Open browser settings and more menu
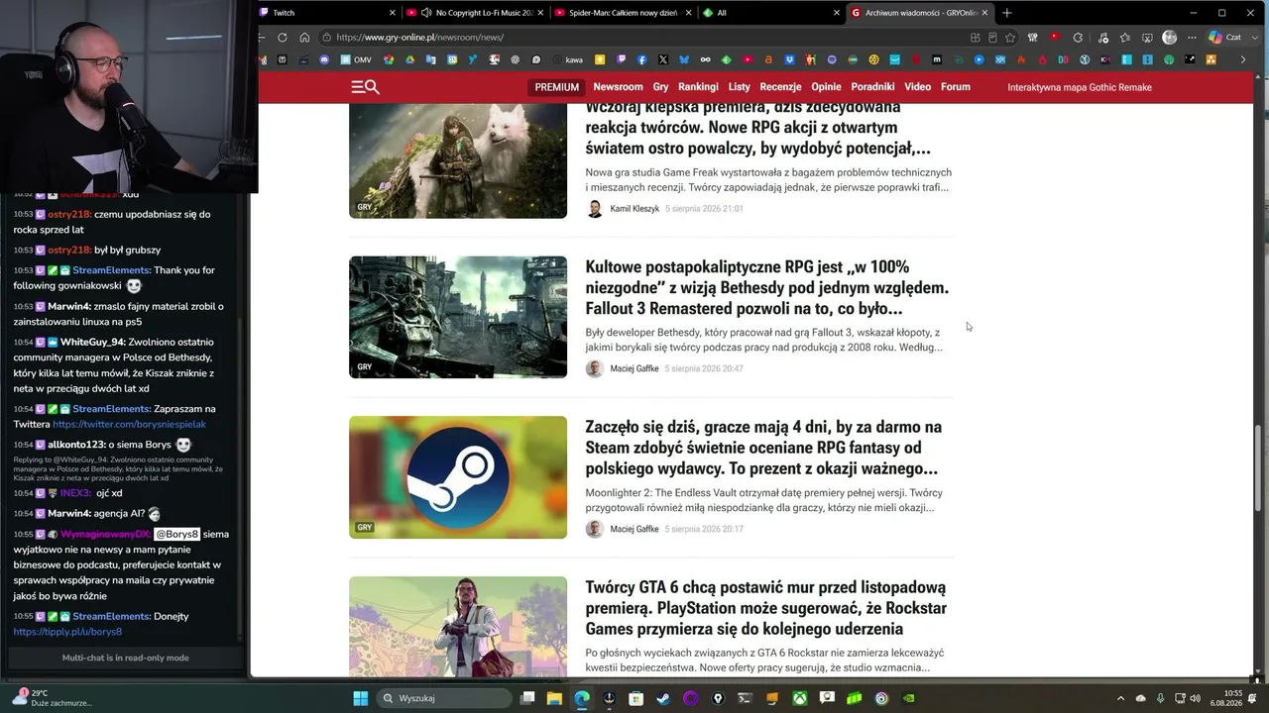This screenshot has height=713, width=1269. pyautogui.click(x=1191, y=38)
